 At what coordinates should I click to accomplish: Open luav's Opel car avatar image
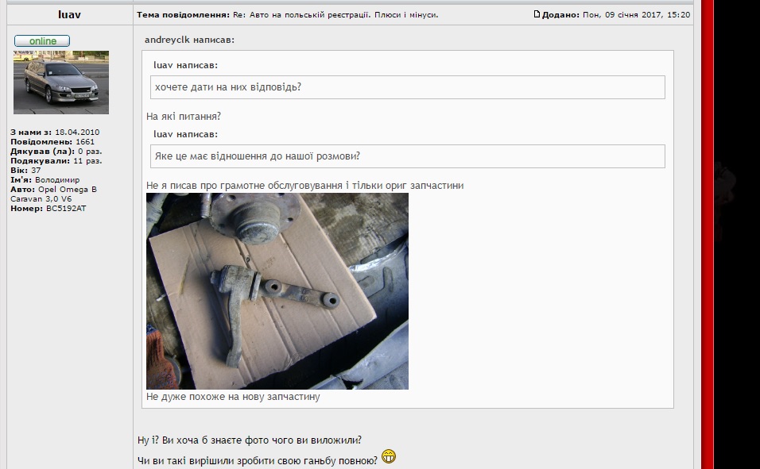[61, 83]
